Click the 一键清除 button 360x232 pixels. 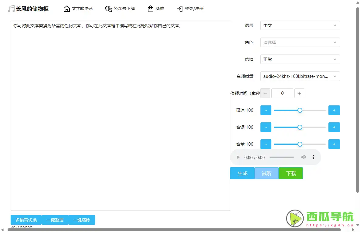(x=82, y=220)
